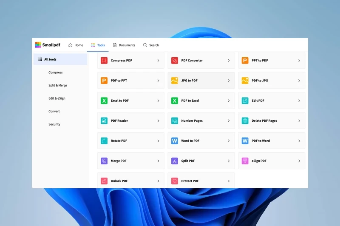Click the Protect PDF shield icon
This screenshot has height=226, width=340.
coord(174,181)
